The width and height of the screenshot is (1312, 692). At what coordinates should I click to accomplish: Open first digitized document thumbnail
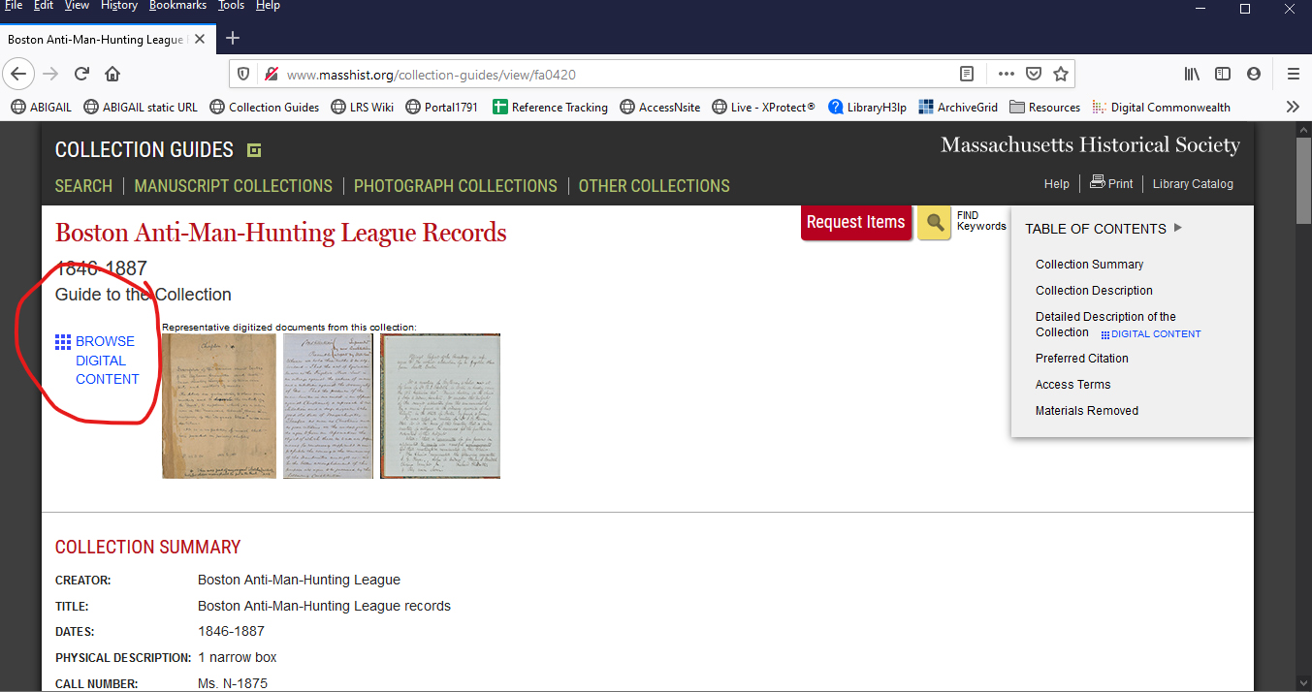tap(219, 406)
